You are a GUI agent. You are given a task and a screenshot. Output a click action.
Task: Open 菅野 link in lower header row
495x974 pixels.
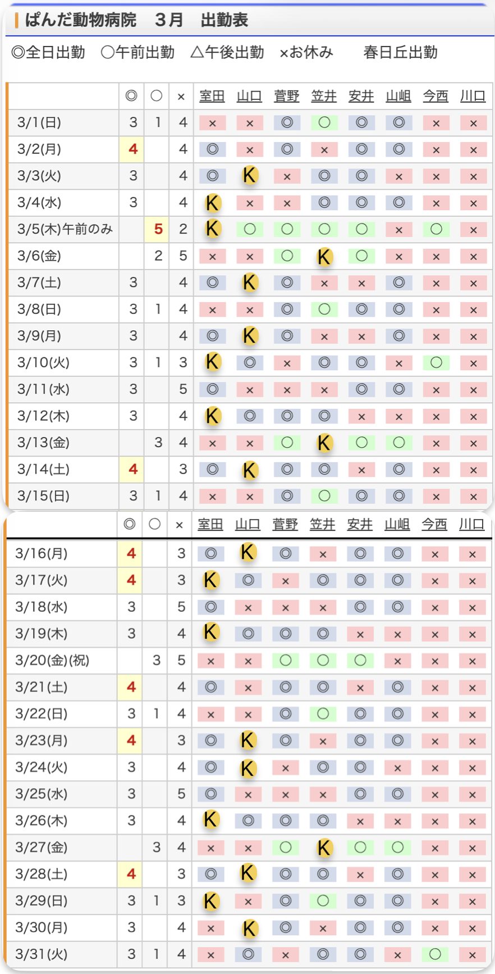pos(285,524)
